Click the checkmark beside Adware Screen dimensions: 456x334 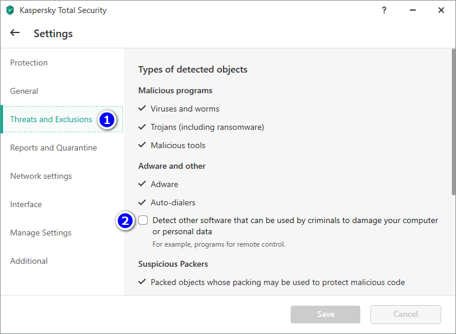[142, 184]
